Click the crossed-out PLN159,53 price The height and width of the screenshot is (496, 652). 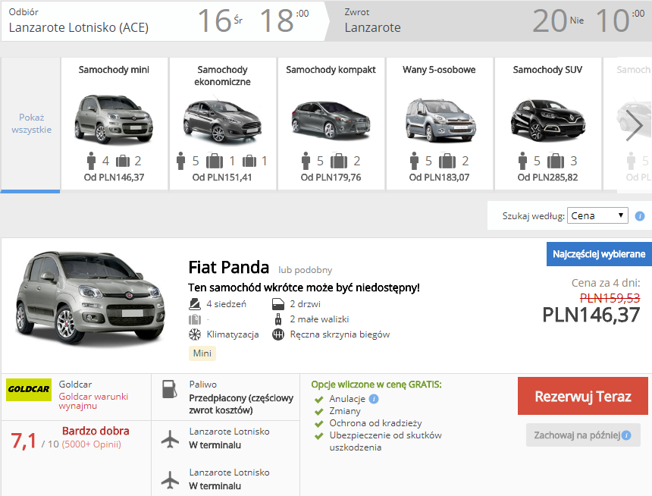610,298
